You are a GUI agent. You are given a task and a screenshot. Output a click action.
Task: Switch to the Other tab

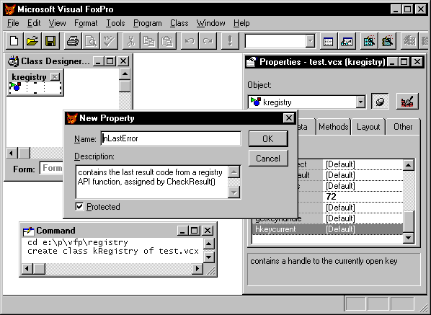403,127
